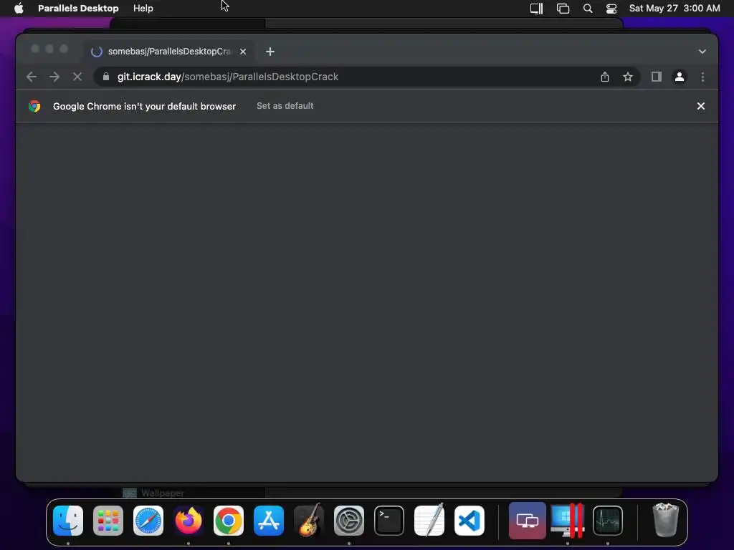The height and width of the screenshot is (550, 734).
Task: Close the ParallelsDesktopCrack tab
Action: tap(243, 52)
